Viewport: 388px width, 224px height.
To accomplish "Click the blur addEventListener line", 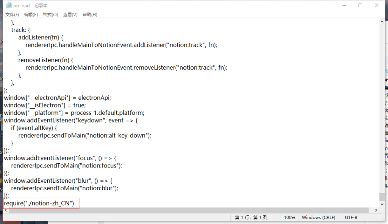I will 58,181.
